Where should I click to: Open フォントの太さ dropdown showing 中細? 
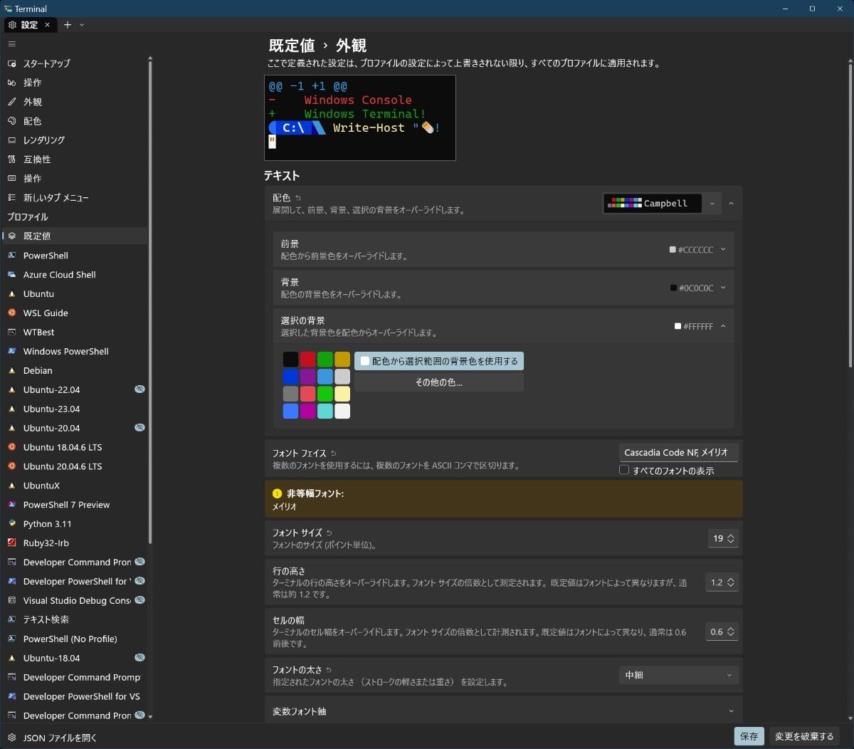pos(679,675)
